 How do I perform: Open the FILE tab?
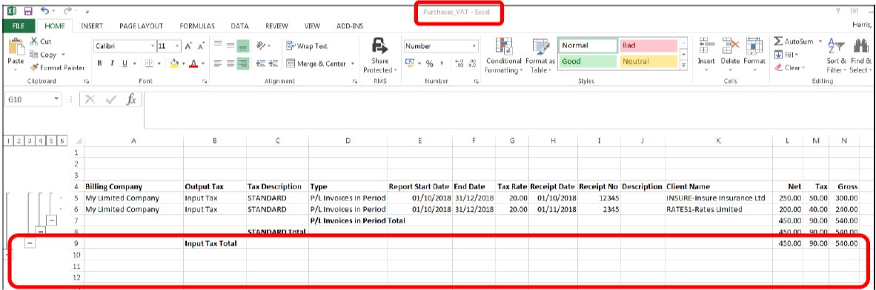(18, 26)
